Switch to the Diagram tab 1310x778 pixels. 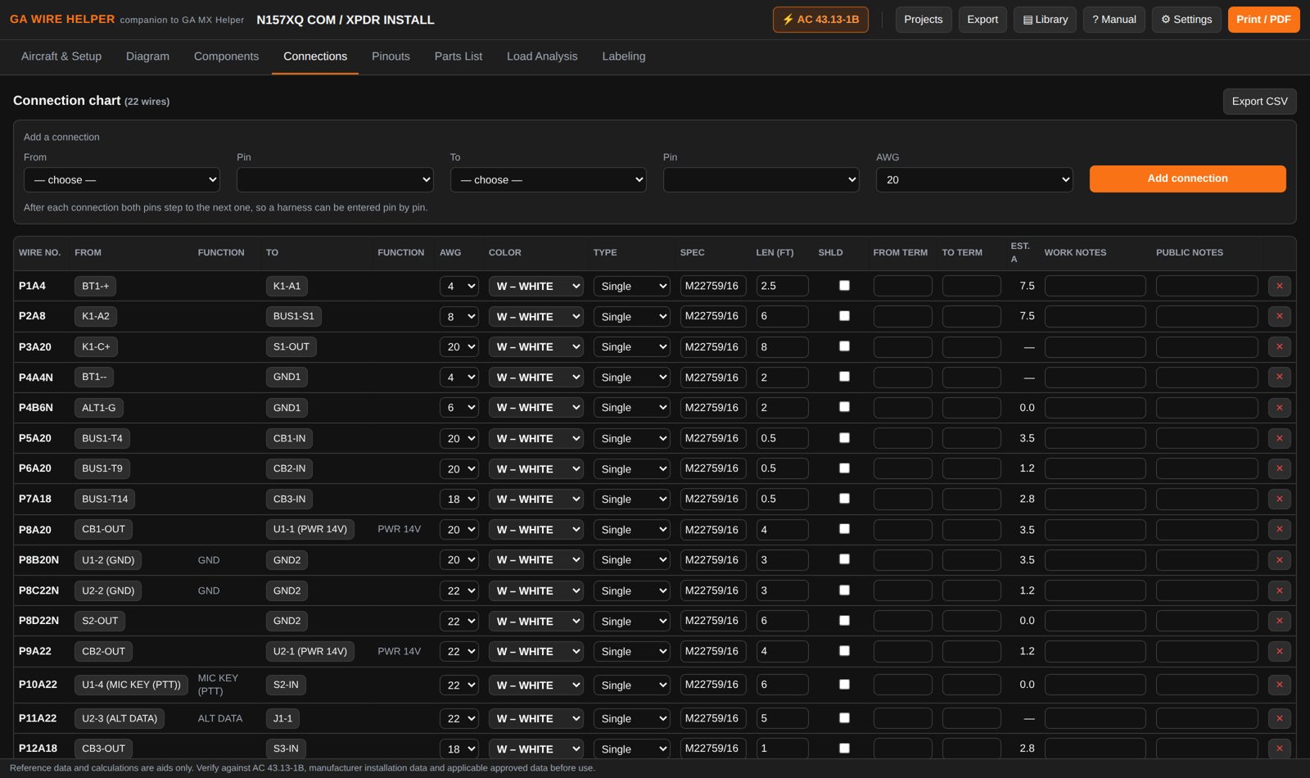point(147,57)
